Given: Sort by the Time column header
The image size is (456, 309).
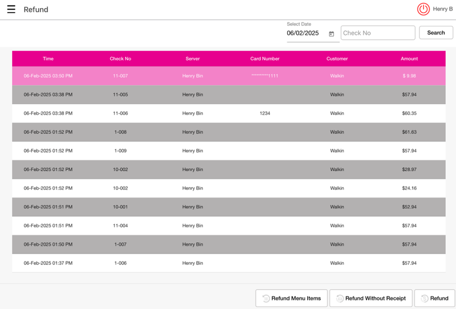Looking at the screenshot, I should [x=48, y=59].
